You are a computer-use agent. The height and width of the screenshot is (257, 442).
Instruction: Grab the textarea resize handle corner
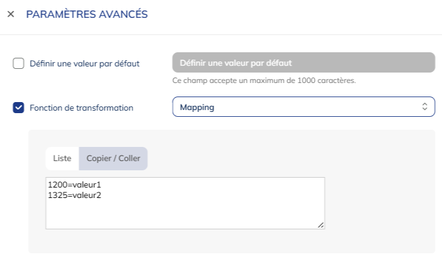[x=321, y=225]
